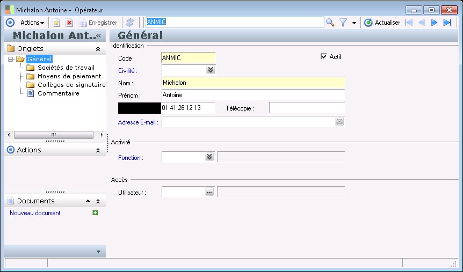Open the Actions toolbar dropdown

pos(32,23)
